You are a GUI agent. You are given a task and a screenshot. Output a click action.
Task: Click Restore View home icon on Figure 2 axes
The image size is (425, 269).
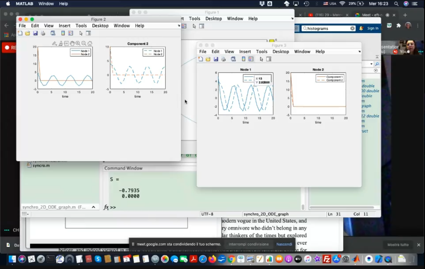pyautogui.click(x=90, y=44)
